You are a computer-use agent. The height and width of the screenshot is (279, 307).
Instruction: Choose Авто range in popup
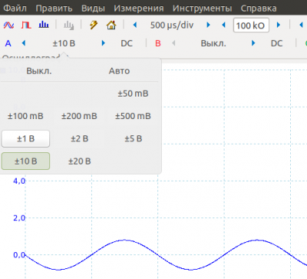tap(119, 71)
